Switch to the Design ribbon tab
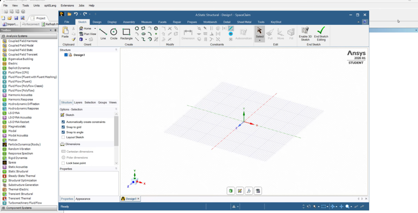This screenshot has height=213, width=418. [x=97, y=22]
